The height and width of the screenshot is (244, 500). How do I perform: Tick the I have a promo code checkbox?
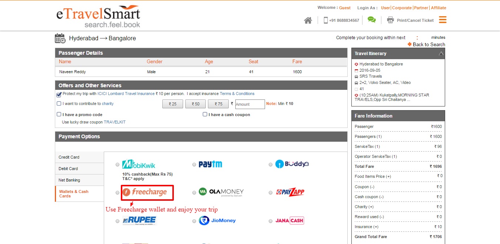click(59, 115)
